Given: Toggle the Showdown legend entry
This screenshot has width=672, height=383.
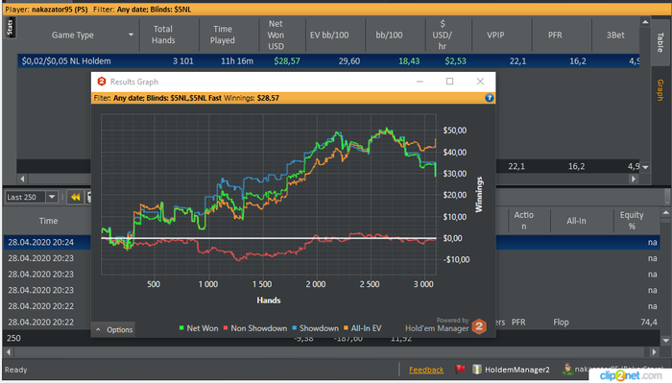Looking at the screenshot, I should 316,328.
